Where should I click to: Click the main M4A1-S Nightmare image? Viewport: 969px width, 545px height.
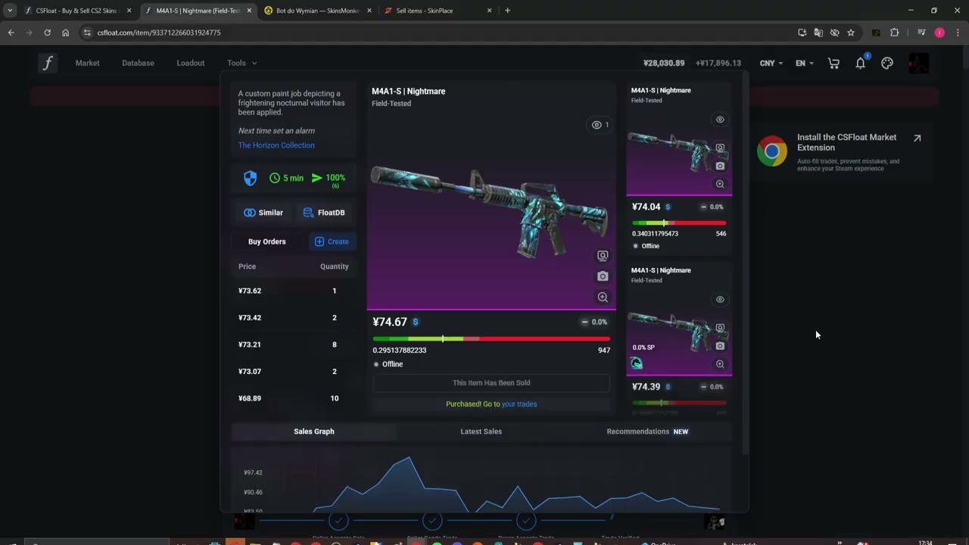(x=491, y=212)
